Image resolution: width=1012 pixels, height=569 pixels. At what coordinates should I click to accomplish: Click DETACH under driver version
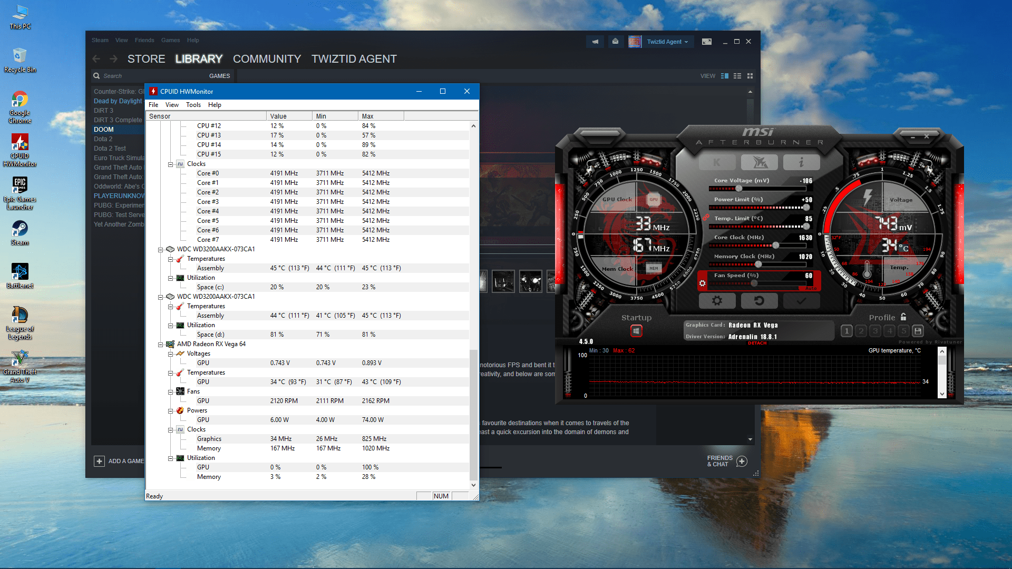757,343
